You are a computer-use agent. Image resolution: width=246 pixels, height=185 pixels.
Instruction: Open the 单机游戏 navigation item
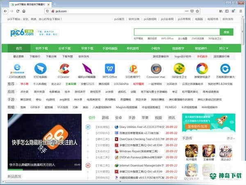pyautogui.click(x=133, y=48)
